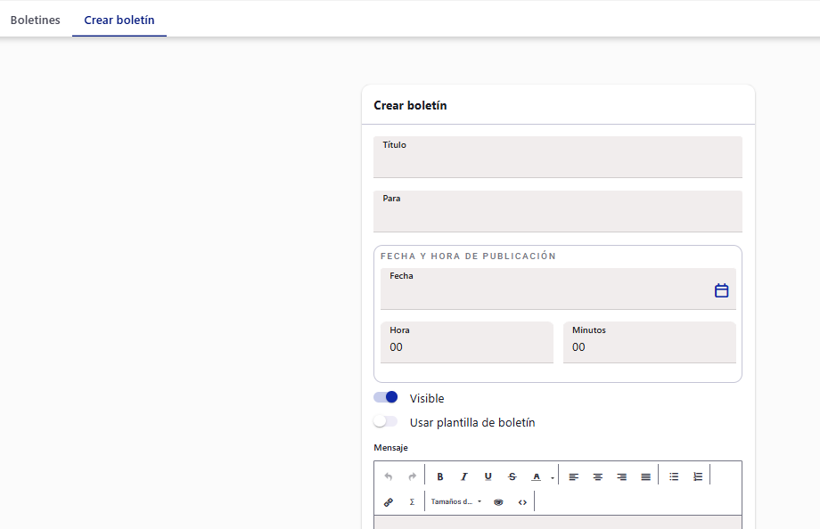The image size is (820, 529).
Task: Insert a numbered list
Action: click(698, 476)
